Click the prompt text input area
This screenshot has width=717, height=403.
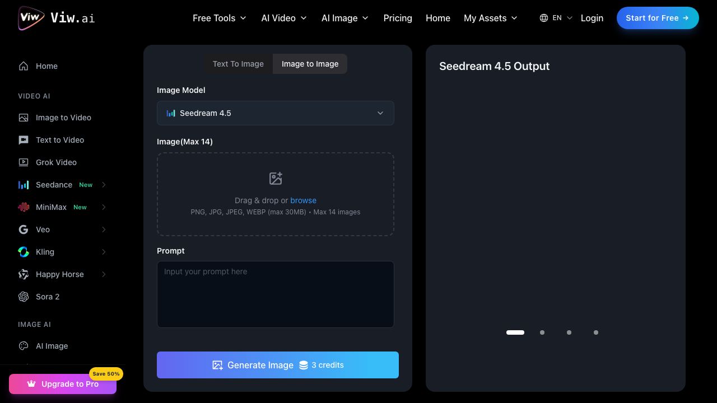[276, 294]
